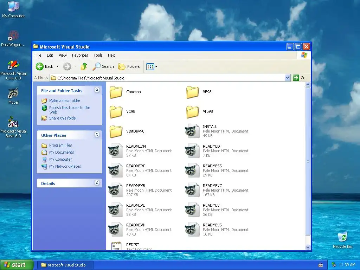The height and width of the screenshot is (270, 360).
Task: Select the Recycle Bin desktop icon
Action: (342, 240)
